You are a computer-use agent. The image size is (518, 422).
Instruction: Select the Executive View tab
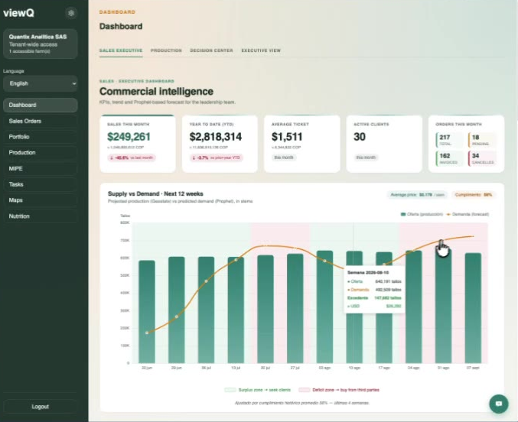261,50
